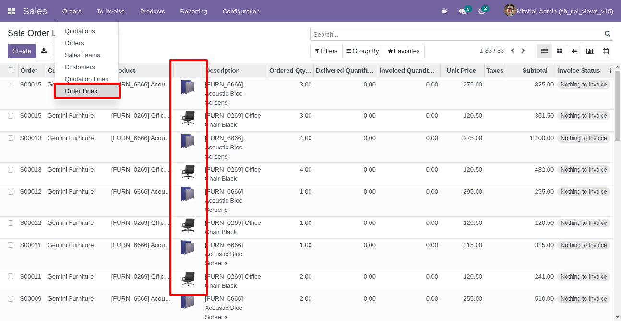Screen dimensions: 621x321
Task: Click Mitchell Admin avatar picture
Action: coord(510,11)
